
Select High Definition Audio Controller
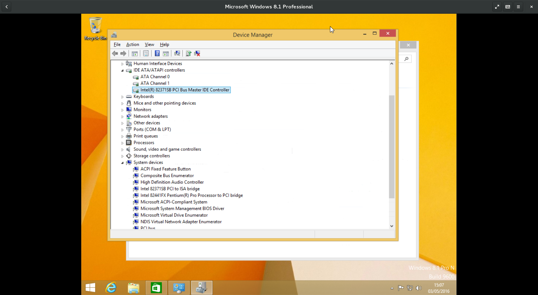click(x=172, y=182)
